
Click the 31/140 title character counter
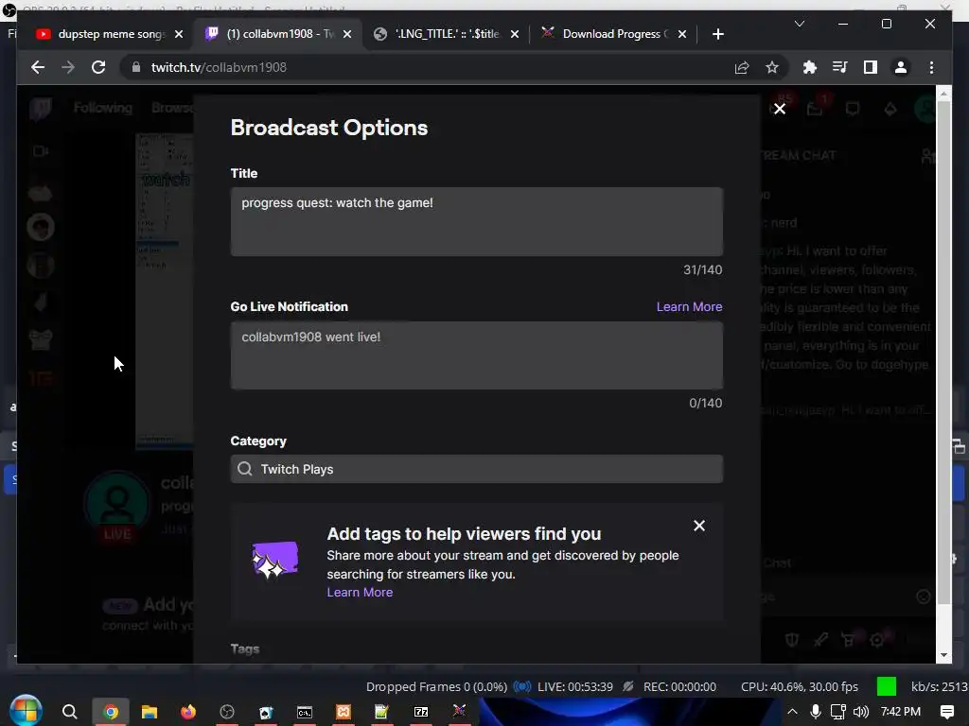pos(702,269)
